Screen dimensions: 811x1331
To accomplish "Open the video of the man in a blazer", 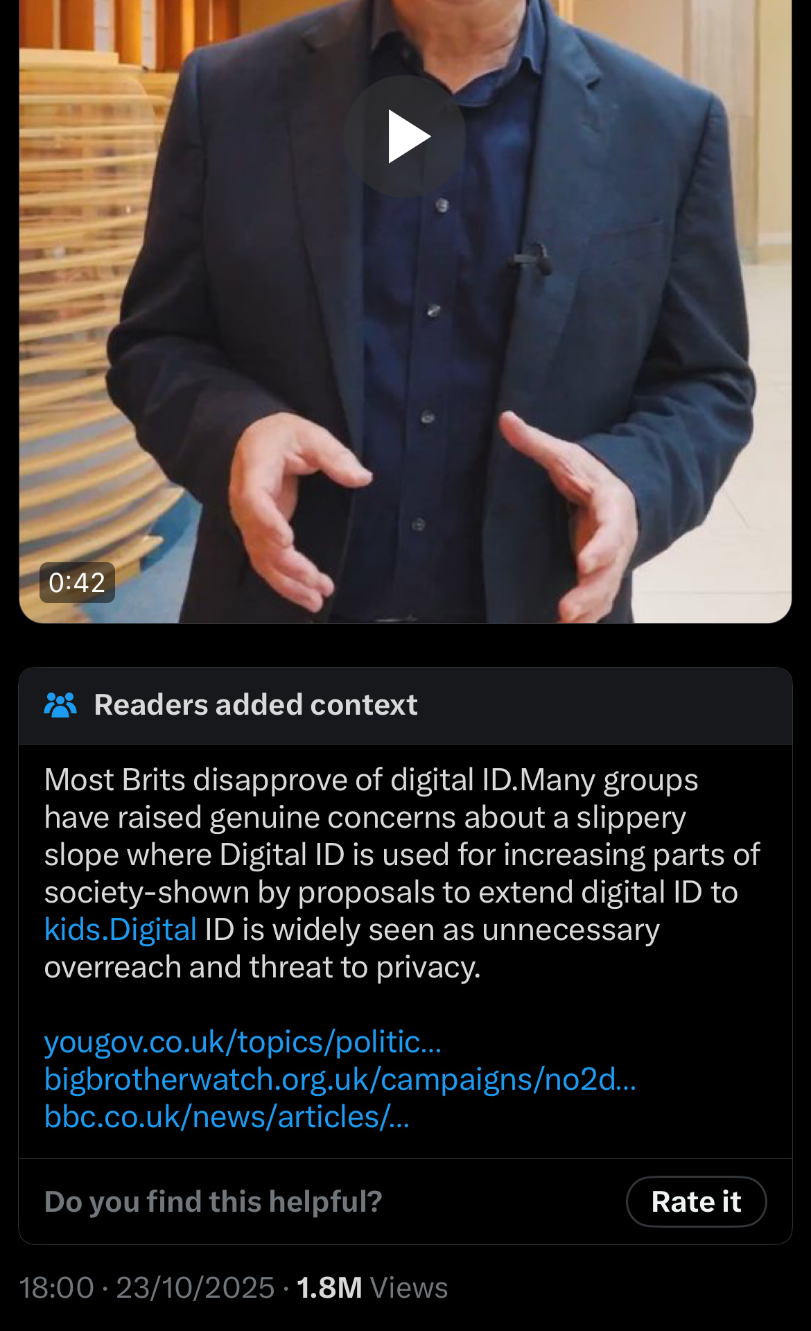I will tap(405, 311).
